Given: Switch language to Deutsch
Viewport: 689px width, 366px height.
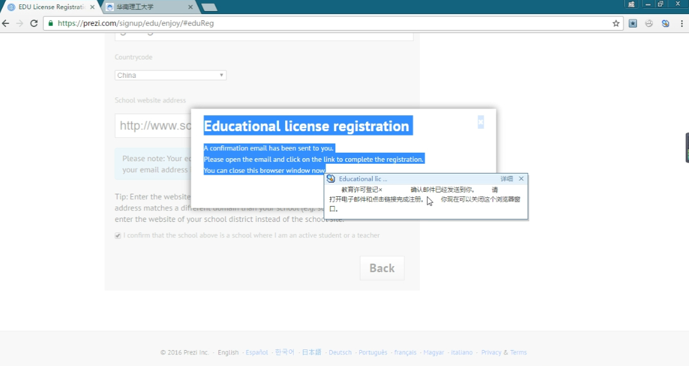Looking at the screenshot, I should coord(340,353).
